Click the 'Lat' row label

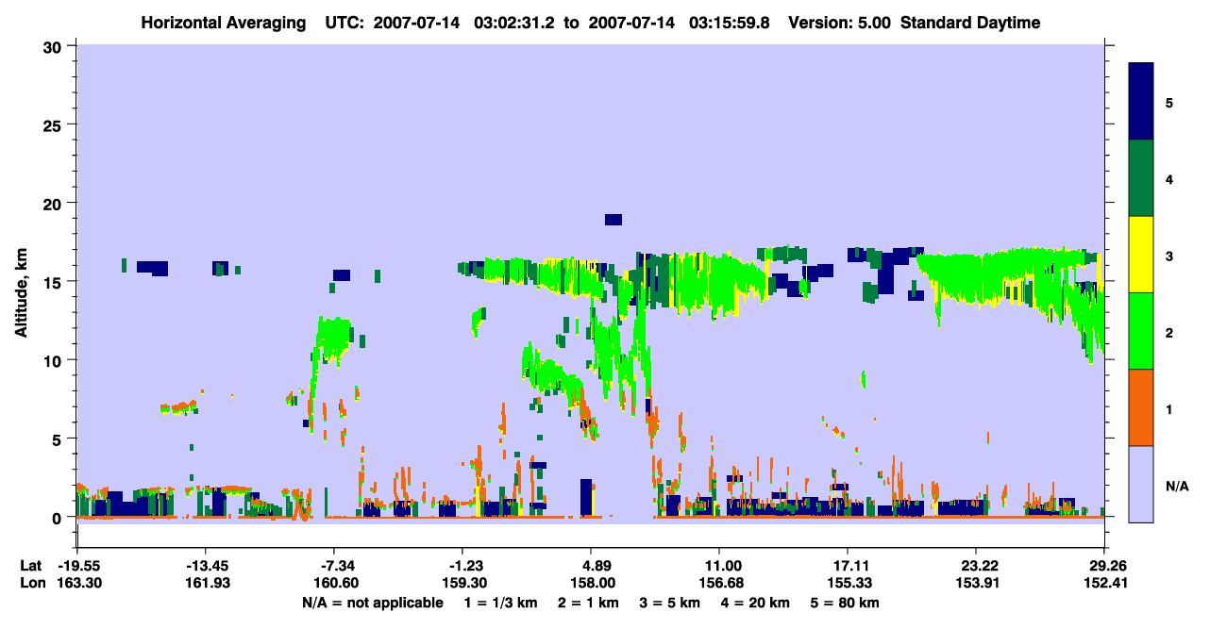[x=31, y=566]
